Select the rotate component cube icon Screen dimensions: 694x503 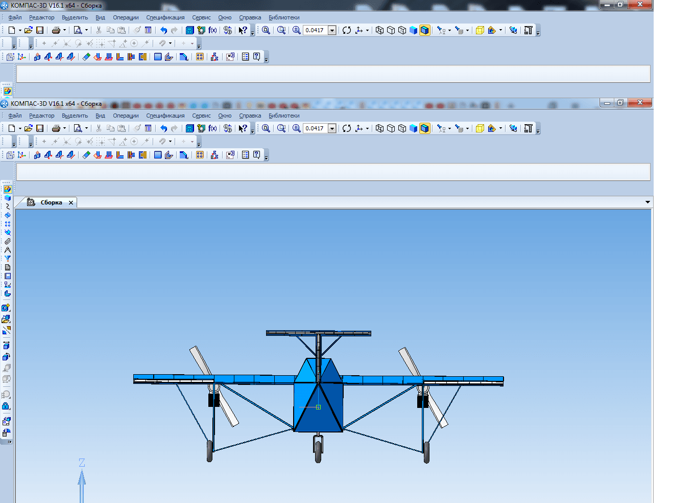pyautogui.click(x=6, y=357)
